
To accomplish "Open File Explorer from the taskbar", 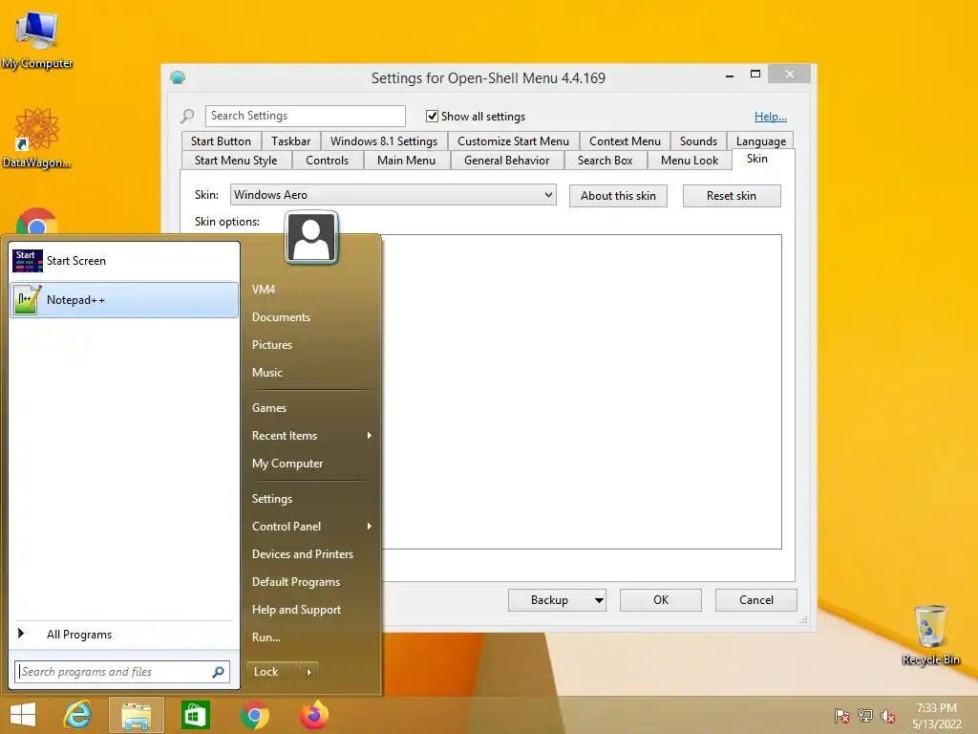I will click(x=137, y=715).
